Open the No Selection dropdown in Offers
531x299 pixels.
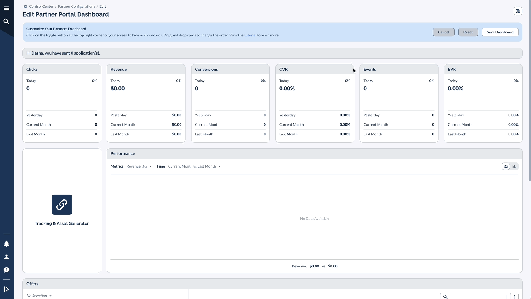click(x=39, y=296)
